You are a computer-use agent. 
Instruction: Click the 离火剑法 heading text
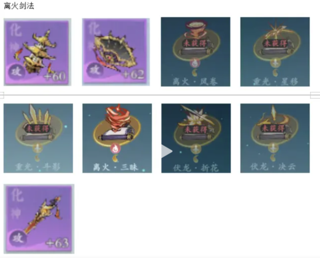19,6
